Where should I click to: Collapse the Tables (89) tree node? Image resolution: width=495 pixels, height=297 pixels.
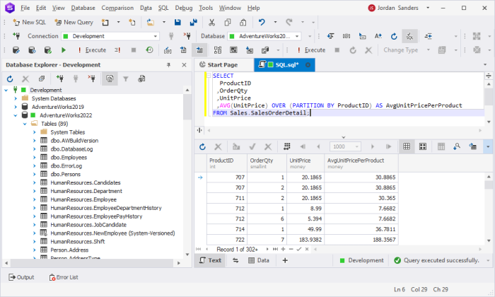[x=25, y=123]
